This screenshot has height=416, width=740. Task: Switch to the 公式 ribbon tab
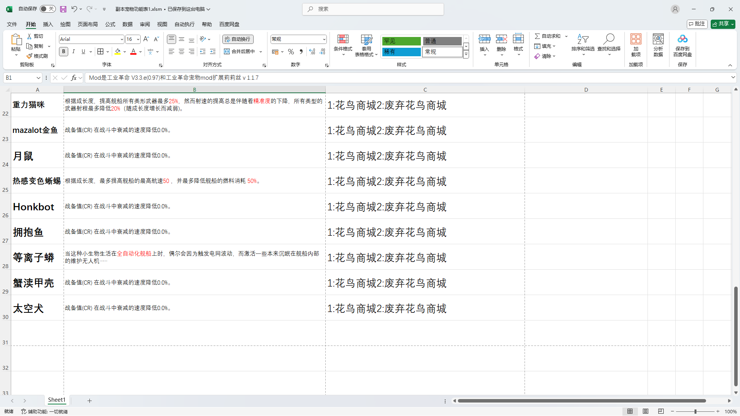click(110, 24)
